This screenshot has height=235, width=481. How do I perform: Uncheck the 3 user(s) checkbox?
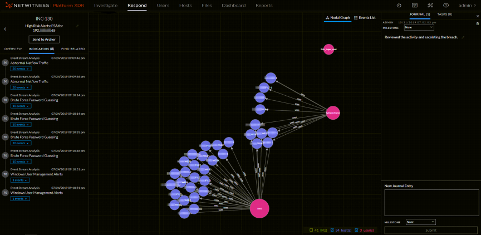pos(356,230)
